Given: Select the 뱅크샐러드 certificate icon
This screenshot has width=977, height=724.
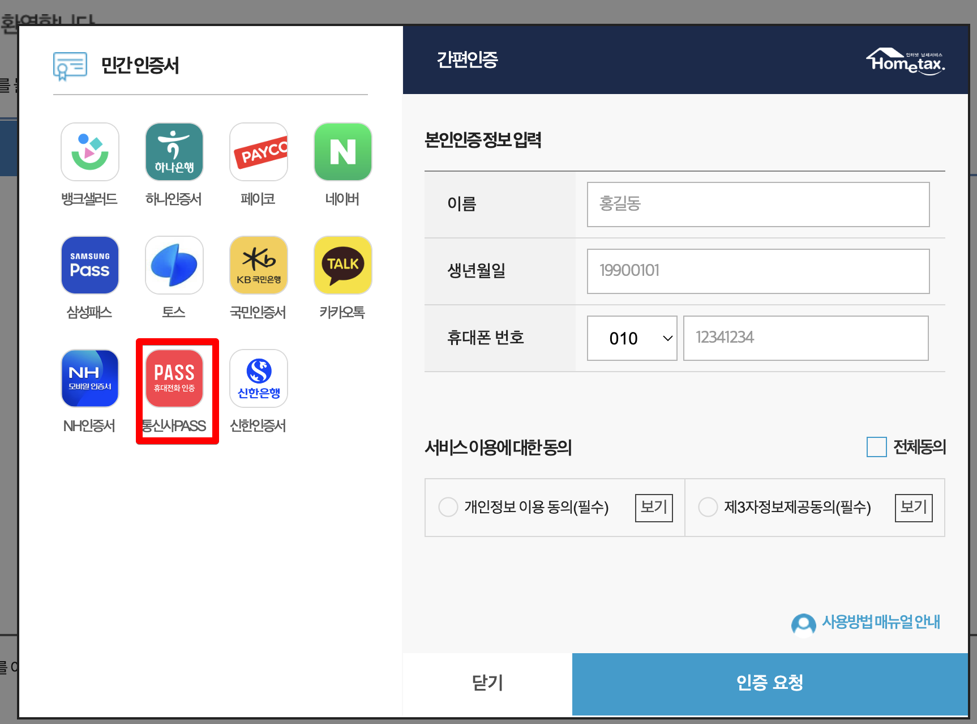Looking at the screenshot, I should [90, 152].
